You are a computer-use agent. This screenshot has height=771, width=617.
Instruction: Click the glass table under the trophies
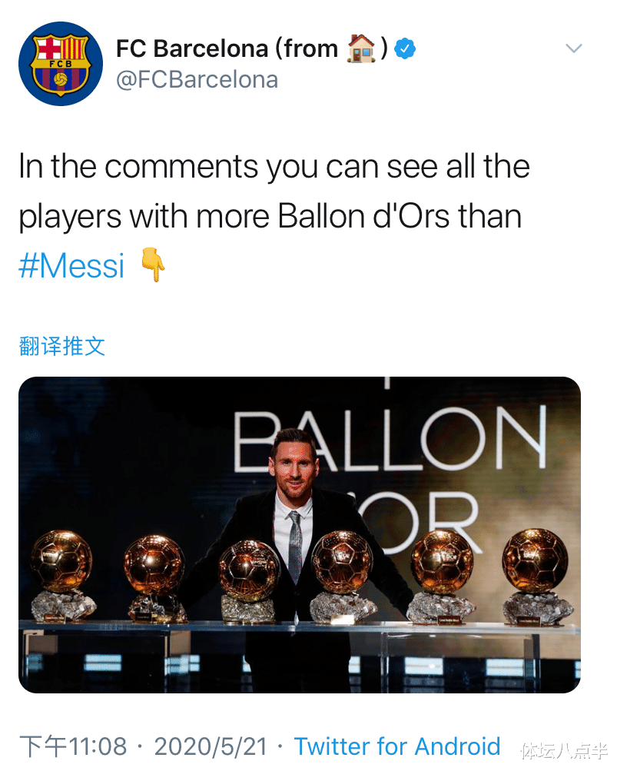[300, 629]
